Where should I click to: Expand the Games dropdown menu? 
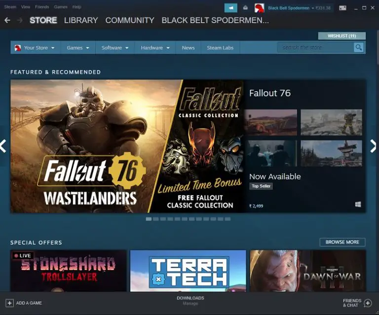(x=78, y=48)
